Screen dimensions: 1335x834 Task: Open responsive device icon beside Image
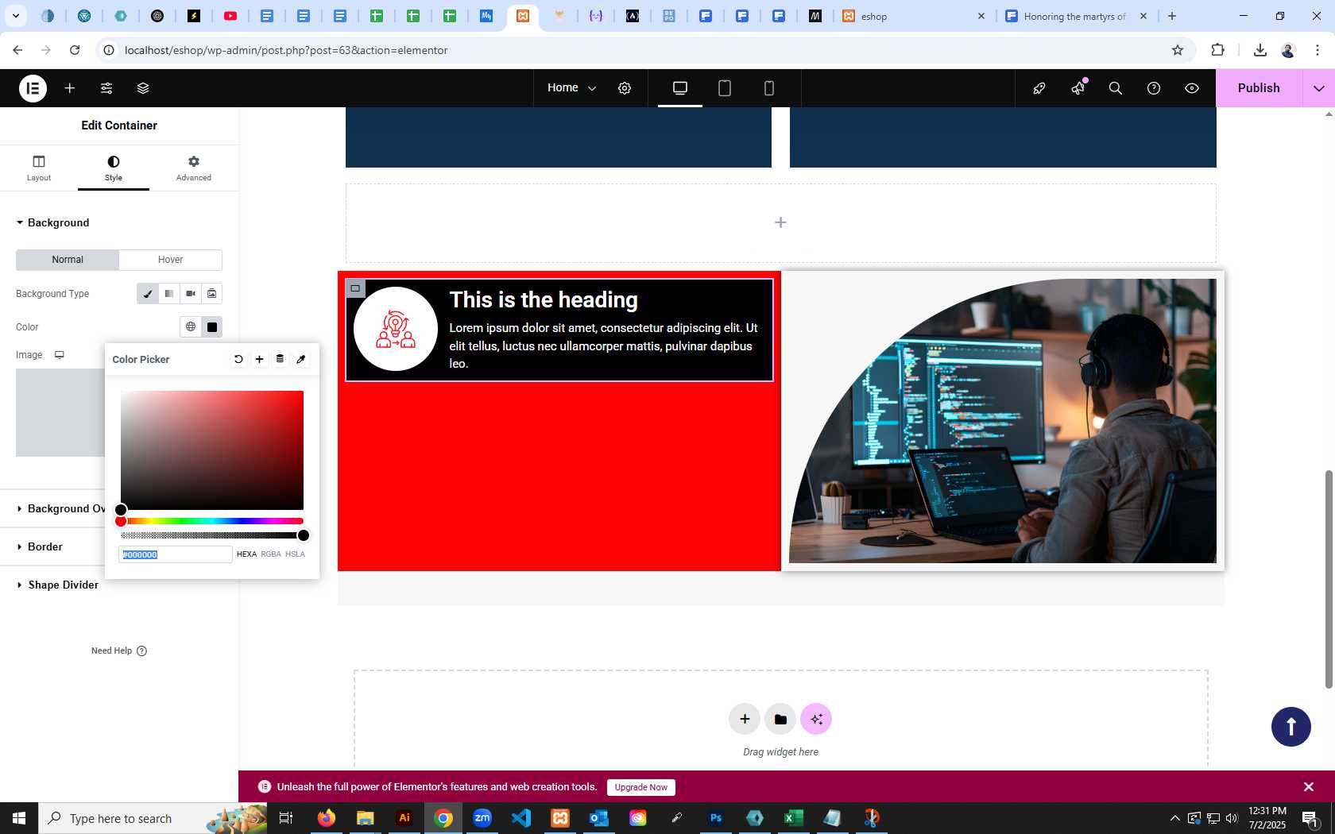[x=59, y=355]
